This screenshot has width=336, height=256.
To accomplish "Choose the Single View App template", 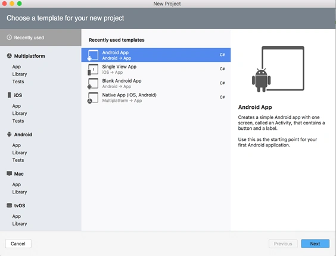I will point(156,69).
